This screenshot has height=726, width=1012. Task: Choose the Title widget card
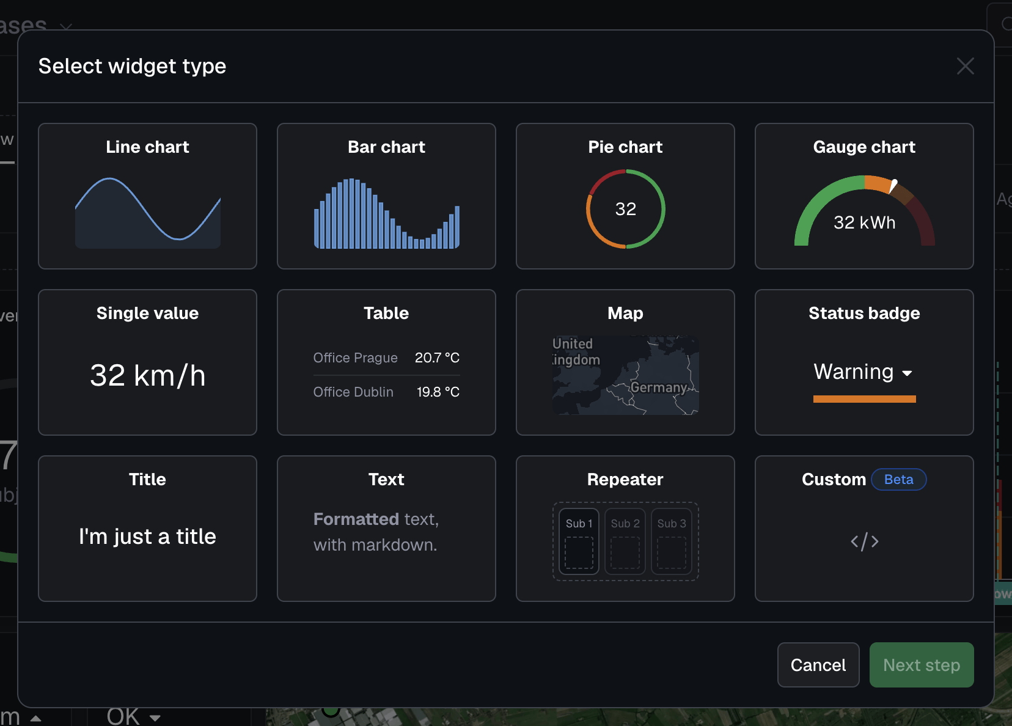pyautogui.click(x=147, y=529)
